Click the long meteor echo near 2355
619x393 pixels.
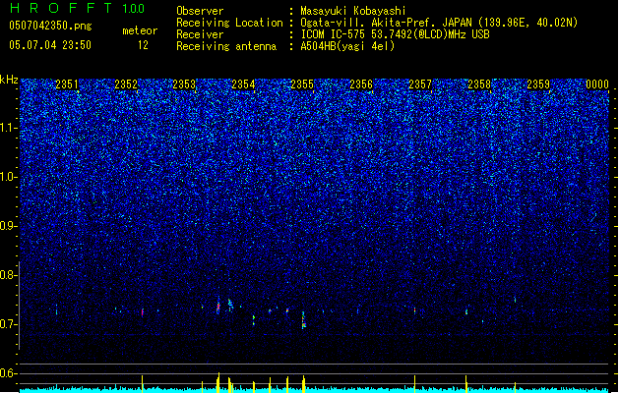303,319
